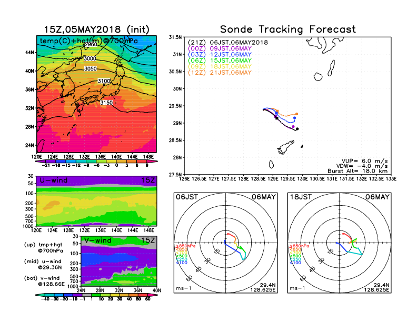Click the U-wind panel label
Screen dimensions: 417x322
pyautogui.click(x=53, y=180)
